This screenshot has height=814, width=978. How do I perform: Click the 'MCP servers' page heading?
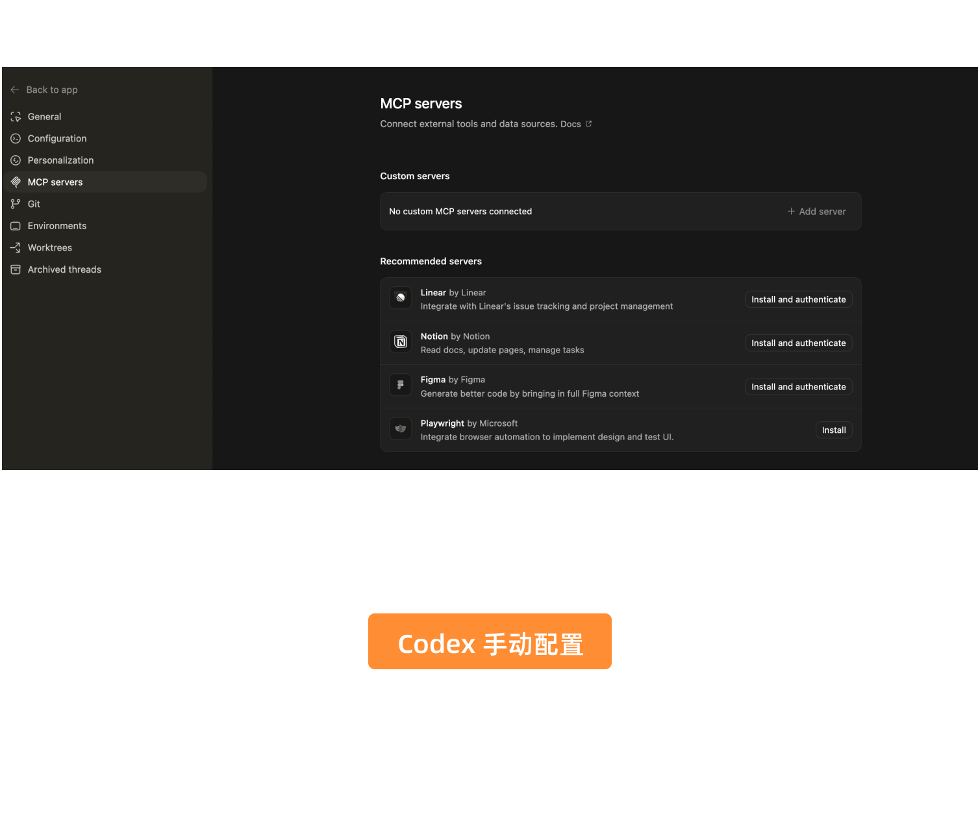(x=421, y=104)
